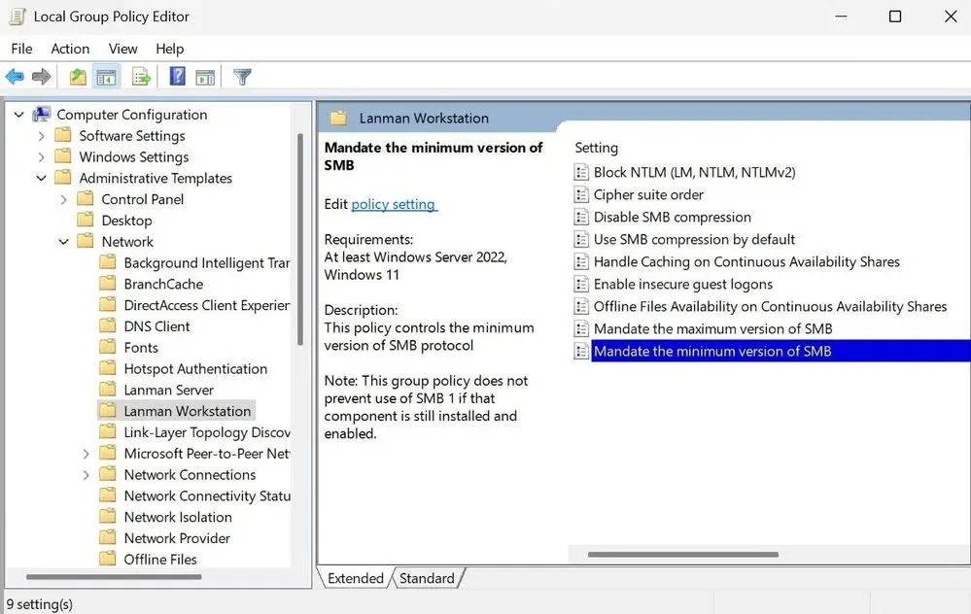Click the Export List toolbar icon
This screenshot has height=614, width=971.
(141, 77)
